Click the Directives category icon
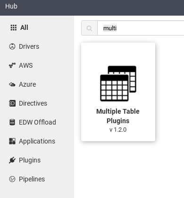The width and height of the screenshot is (184, 198). click(12, 103)
